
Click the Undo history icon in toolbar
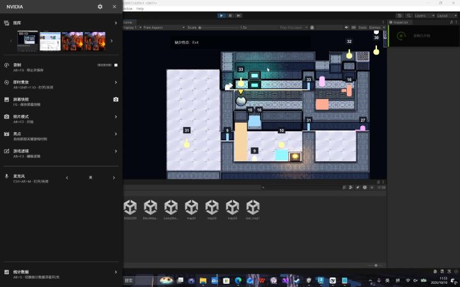399,15
